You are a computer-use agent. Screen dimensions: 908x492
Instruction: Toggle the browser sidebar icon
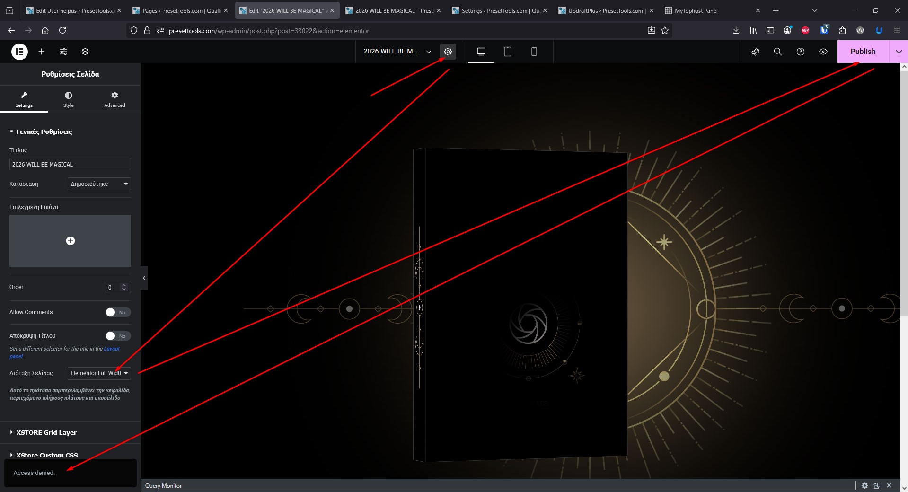(770, 30)
